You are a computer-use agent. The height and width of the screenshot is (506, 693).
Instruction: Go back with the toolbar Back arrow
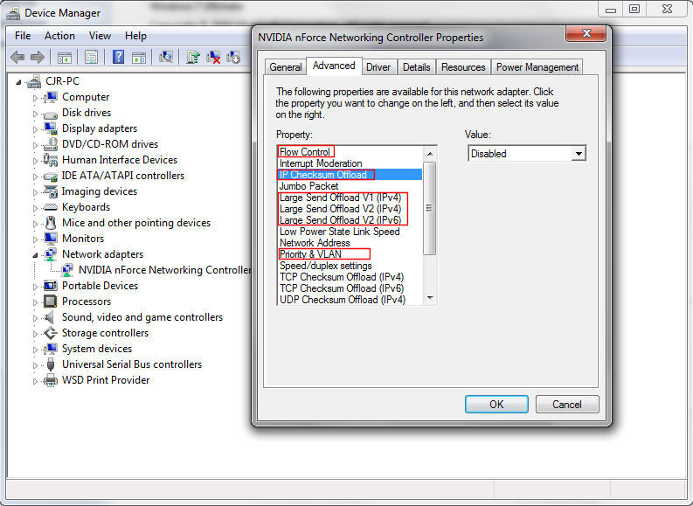[17, 57]
